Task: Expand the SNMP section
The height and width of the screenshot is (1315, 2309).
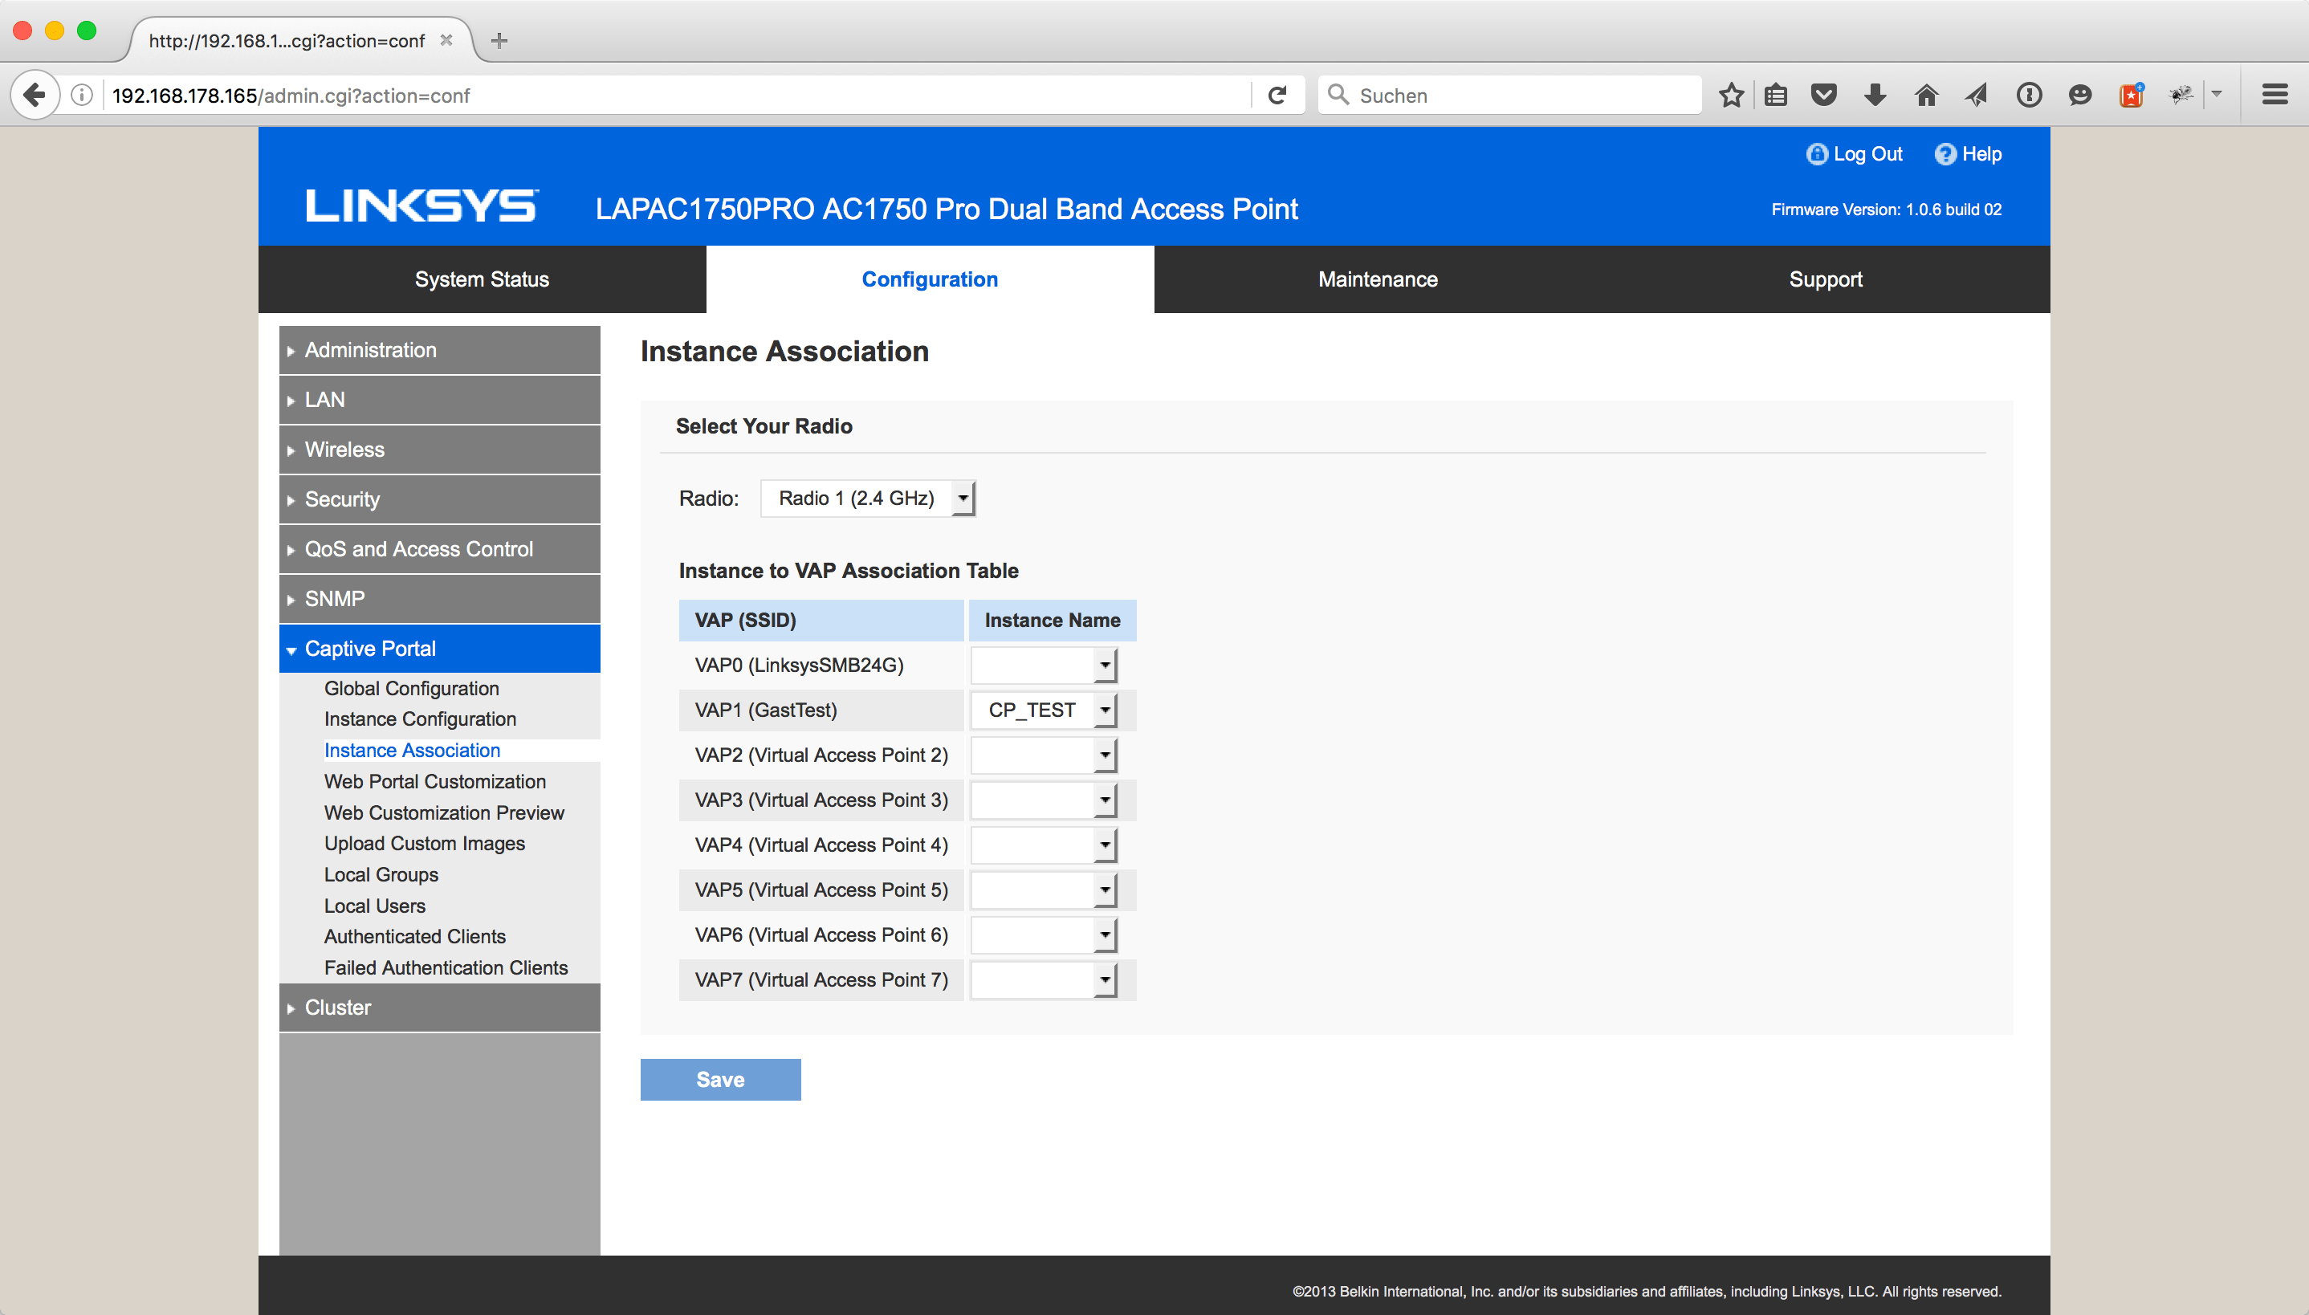Action: point(440,598)
